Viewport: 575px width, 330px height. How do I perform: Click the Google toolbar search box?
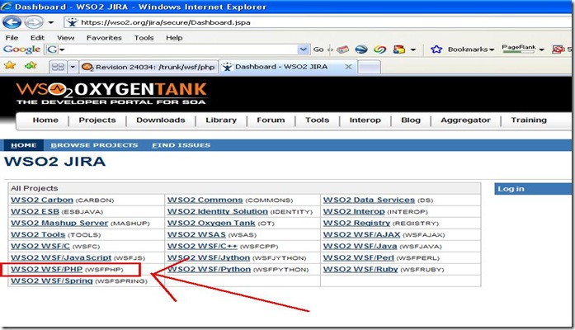pos(176,49)
